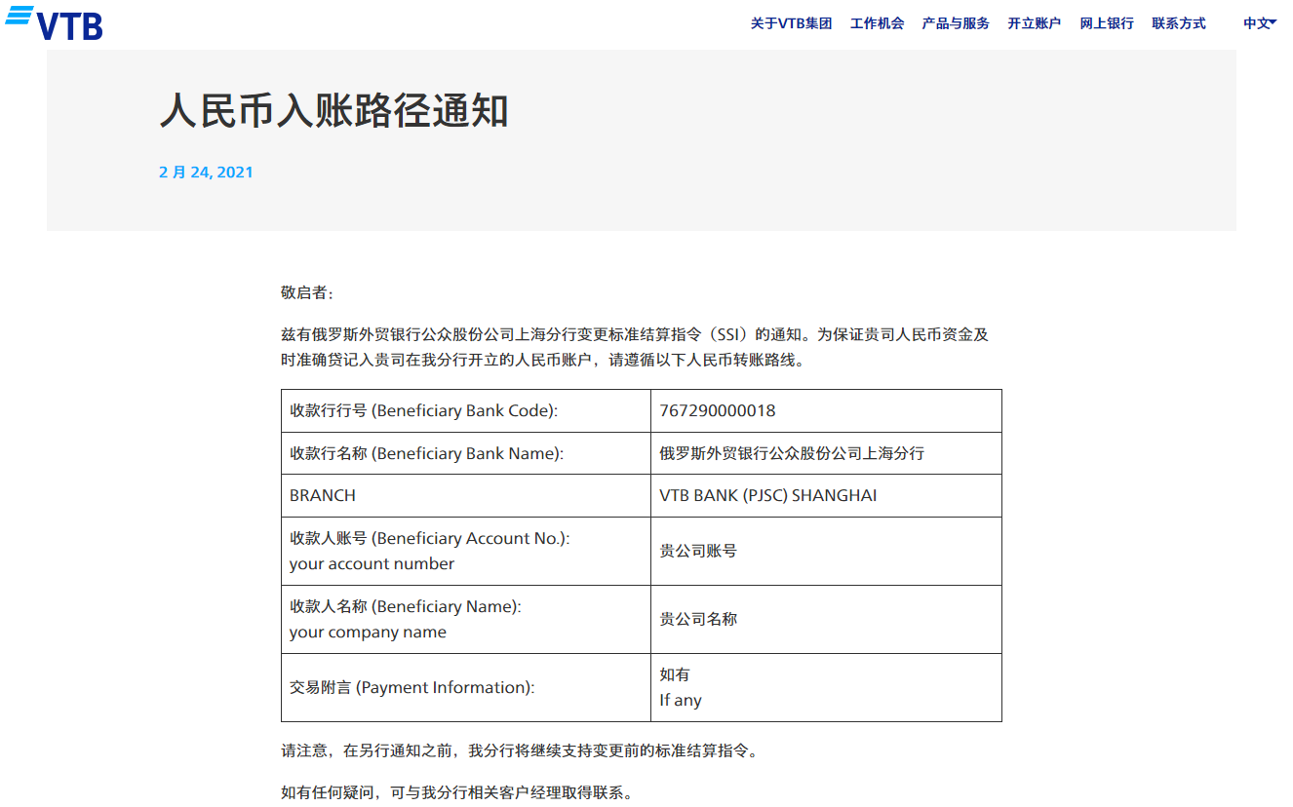Screen dimensions: 1293x807
Task: Click the 收款行行号 (Beneficiary Bank Code) label
Action: tap(423, 411)
